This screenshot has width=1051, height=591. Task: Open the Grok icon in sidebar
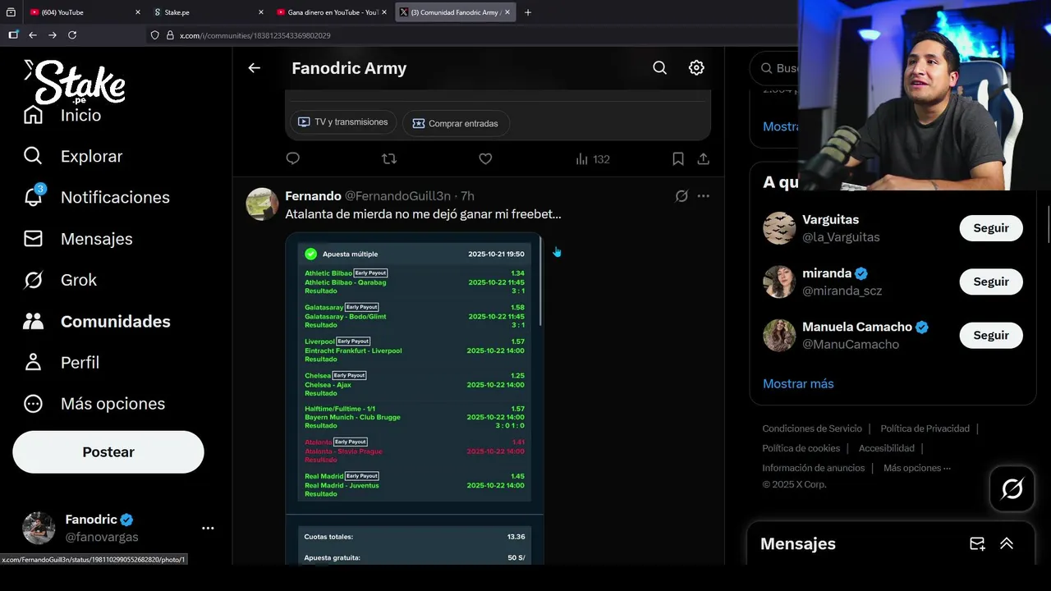coord(33,280)
